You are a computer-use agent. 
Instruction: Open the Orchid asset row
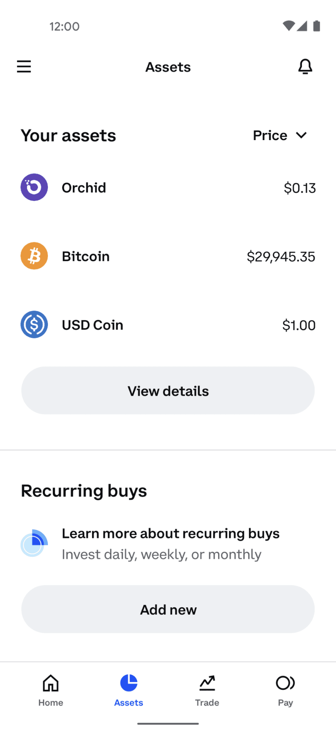(168, 188)
